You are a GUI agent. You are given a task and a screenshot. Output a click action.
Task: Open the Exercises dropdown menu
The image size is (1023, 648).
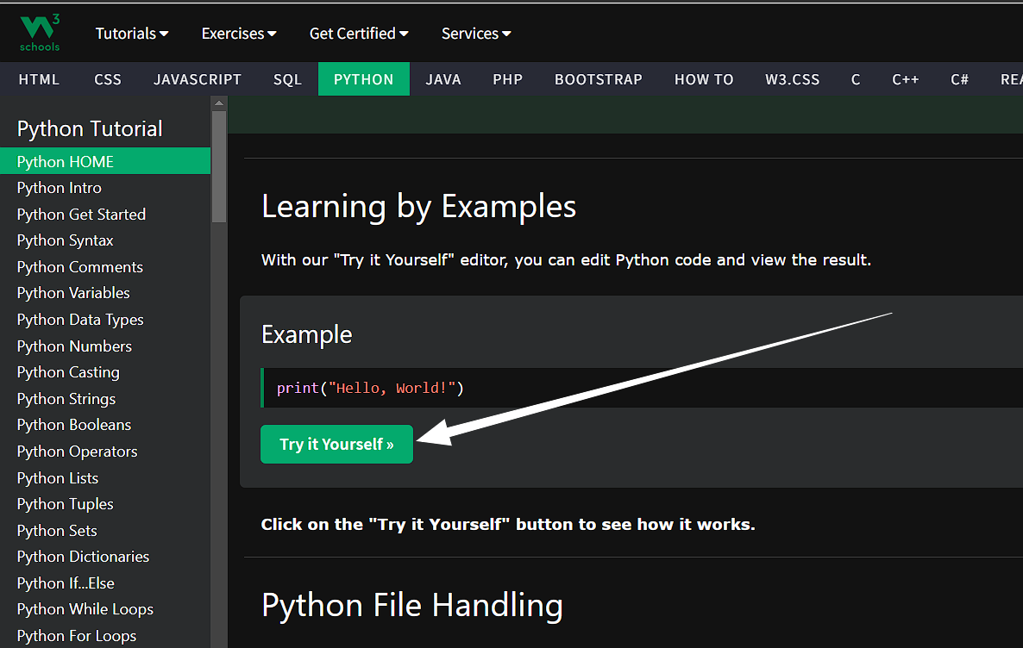point(238,34)
